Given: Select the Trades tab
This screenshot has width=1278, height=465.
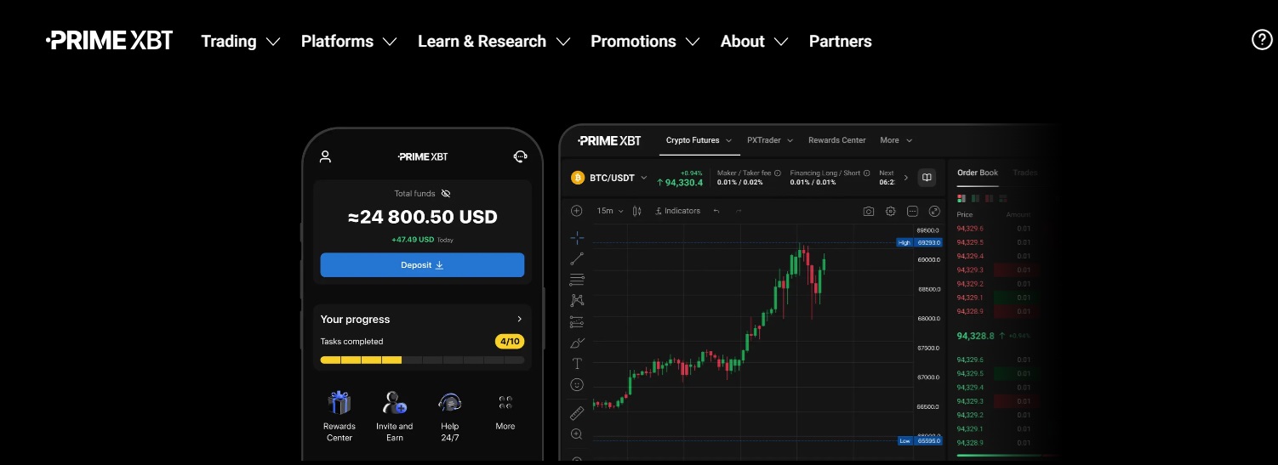Looking at the screenshot, I should tap(1025, 173).
